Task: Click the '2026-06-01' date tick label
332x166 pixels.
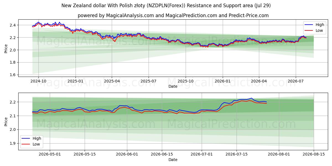Action: pos(127,155)
